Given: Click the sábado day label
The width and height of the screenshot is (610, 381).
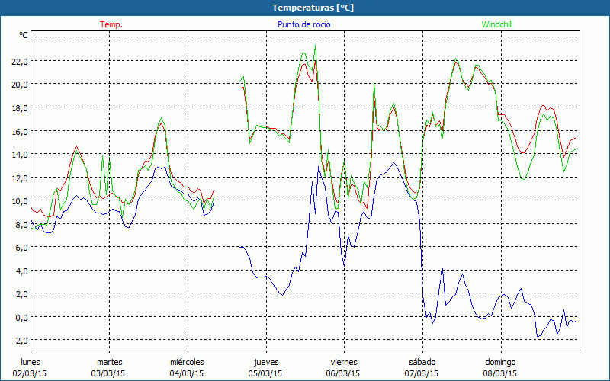Looking at the screenshot, I should [x=422, y=362].
